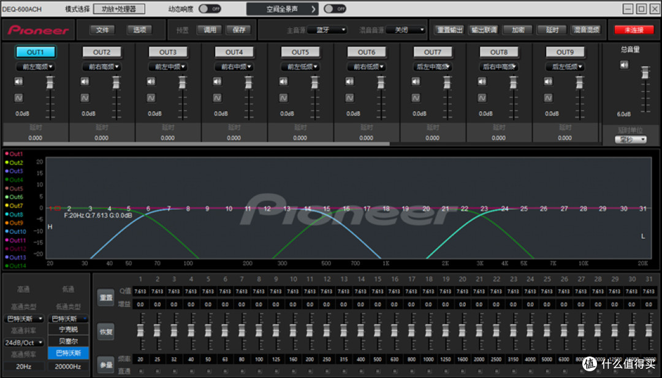Toggle bypass checkbox for EQ band 2
Image resolution: width=662 pixels, height=378 pixels.
(x=158, y=371)
